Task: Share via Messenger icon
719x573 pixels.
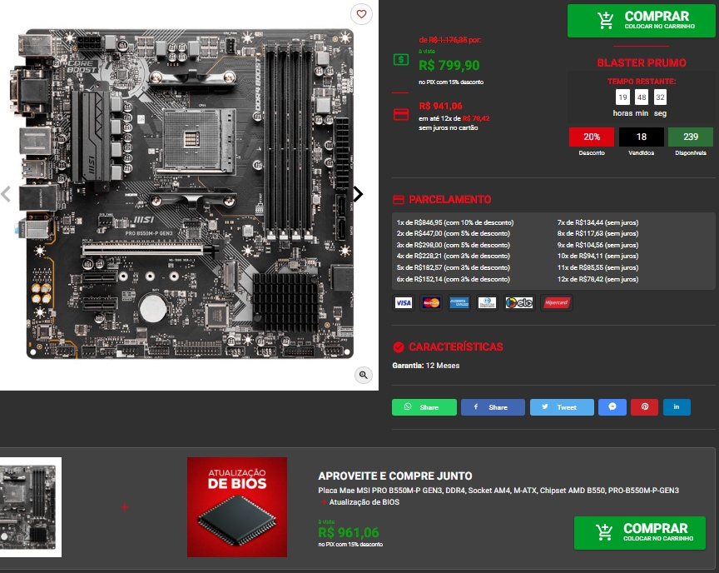Action: (x=612, y=407)
